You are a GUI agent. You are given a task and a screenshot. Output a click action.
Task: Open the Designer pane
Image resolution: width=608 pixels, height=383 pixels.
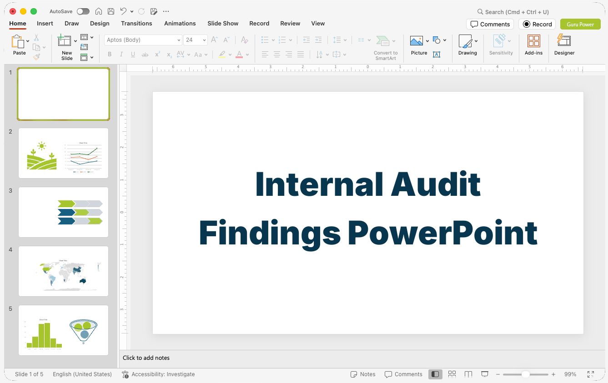(x=564, y=45)
